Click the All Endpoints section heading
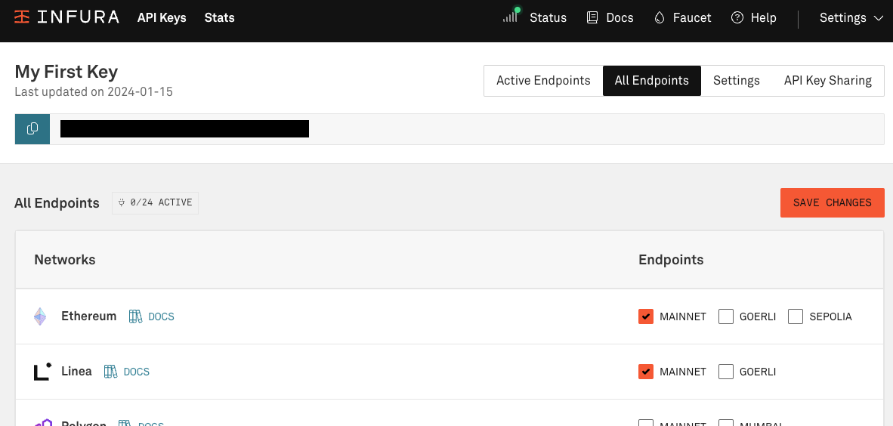The height and width of the screenshot is (426, 893). point(57,202)
